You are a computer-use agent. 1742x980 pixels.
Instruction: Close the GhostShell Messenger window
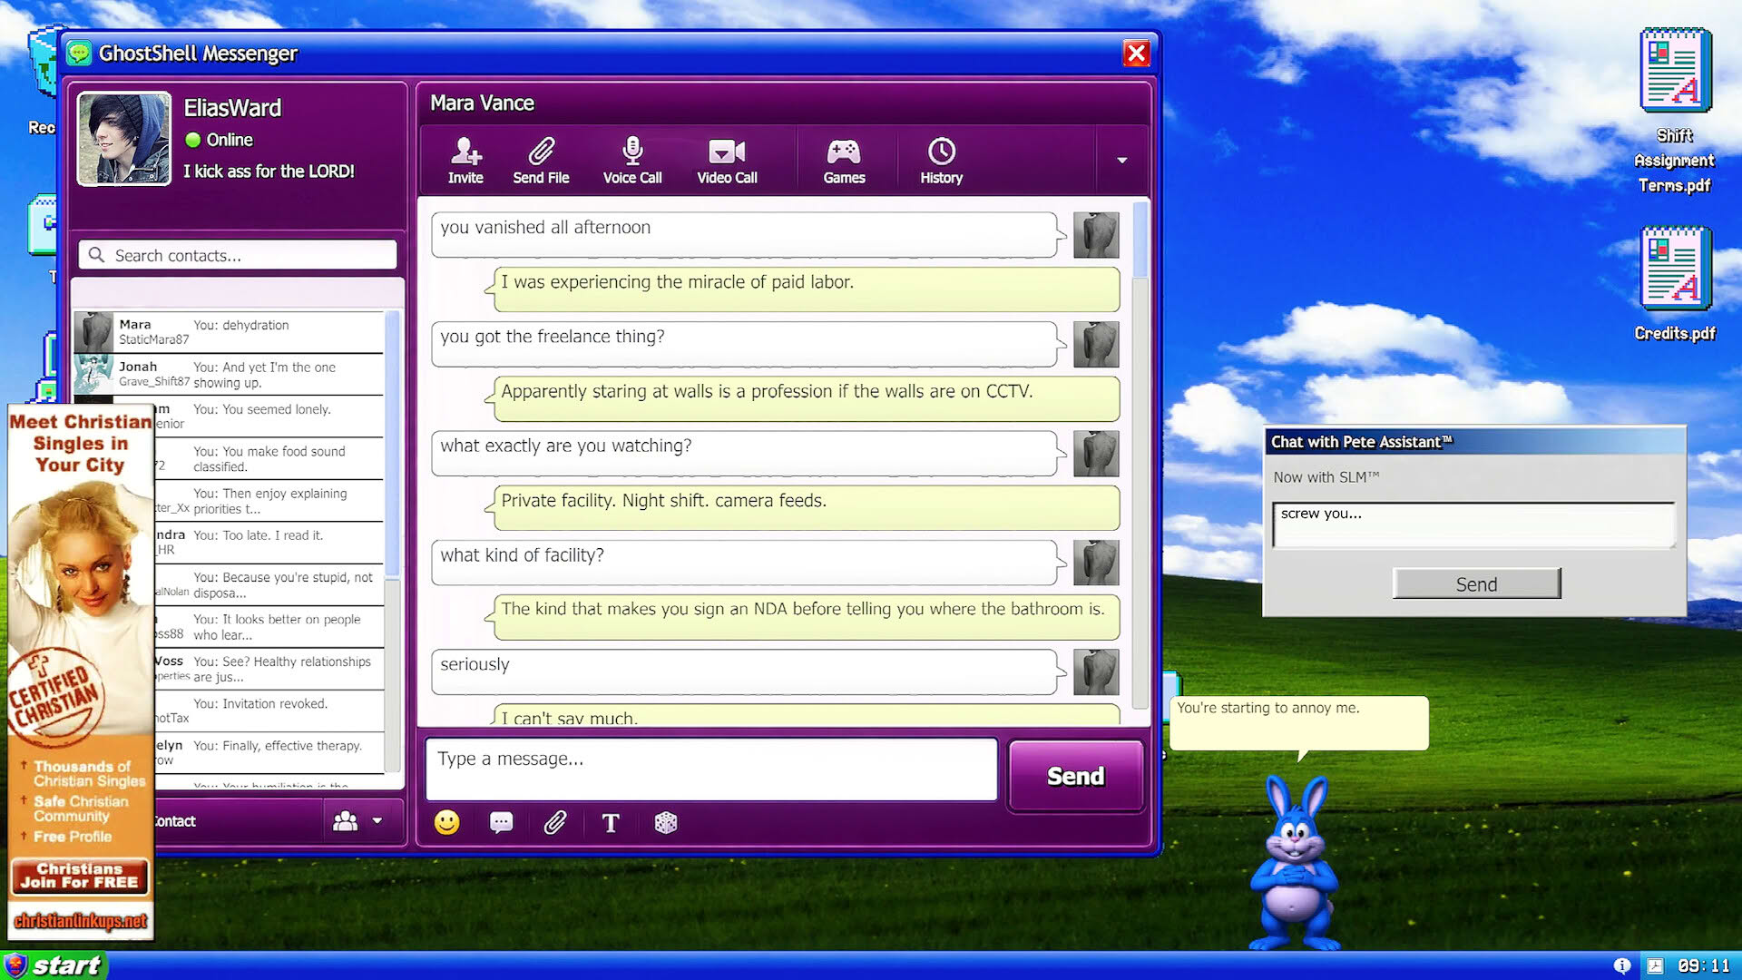click(1136, 54)
